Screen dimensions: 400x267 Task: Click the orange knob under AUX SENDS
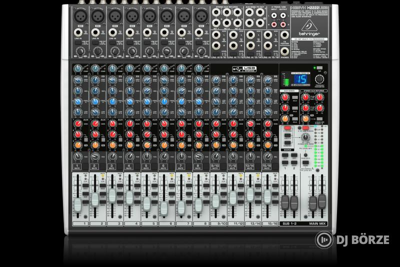coord(285,119)
